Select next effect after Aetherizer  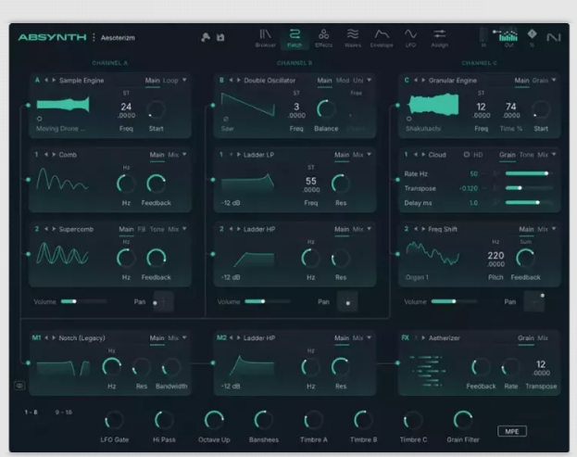click(423, 337)
